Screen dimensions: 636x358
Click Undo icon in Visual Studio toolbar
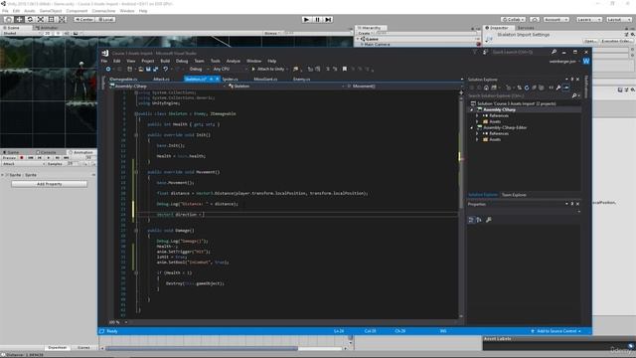pos(166,69)
